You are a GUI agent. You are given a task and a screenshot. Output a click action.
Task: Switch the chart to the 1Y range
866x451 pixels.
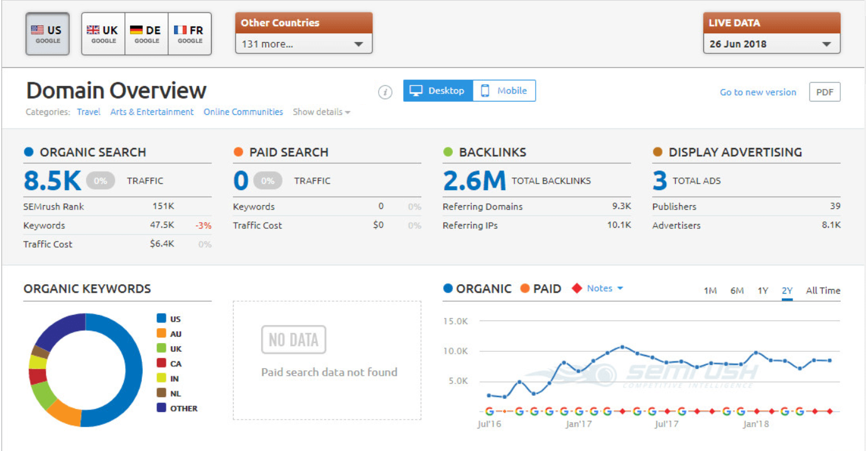[762, 290]
